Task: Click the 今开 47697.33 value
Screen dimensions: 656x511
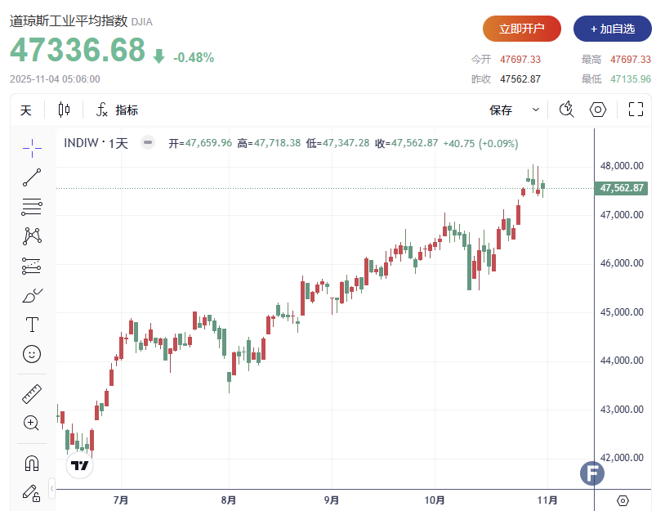Action: pyautogui.click(x=520, y=60)
